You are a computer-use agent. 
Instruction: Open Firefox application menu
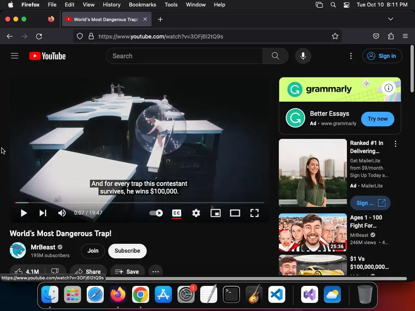point(405,36)
